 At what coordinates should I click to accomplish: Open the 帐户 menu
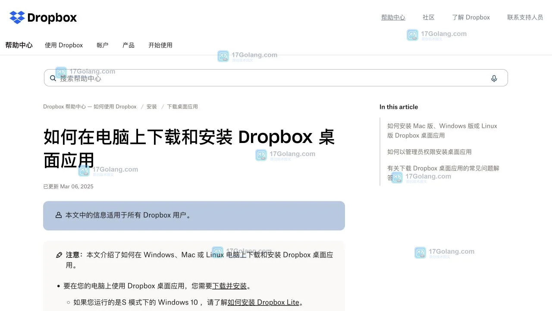[103, 45]
